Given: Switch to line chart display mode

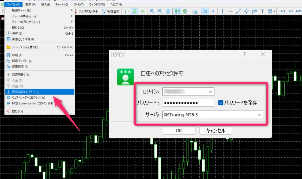Looking at the screenshot, I should (x=143, y=11).
